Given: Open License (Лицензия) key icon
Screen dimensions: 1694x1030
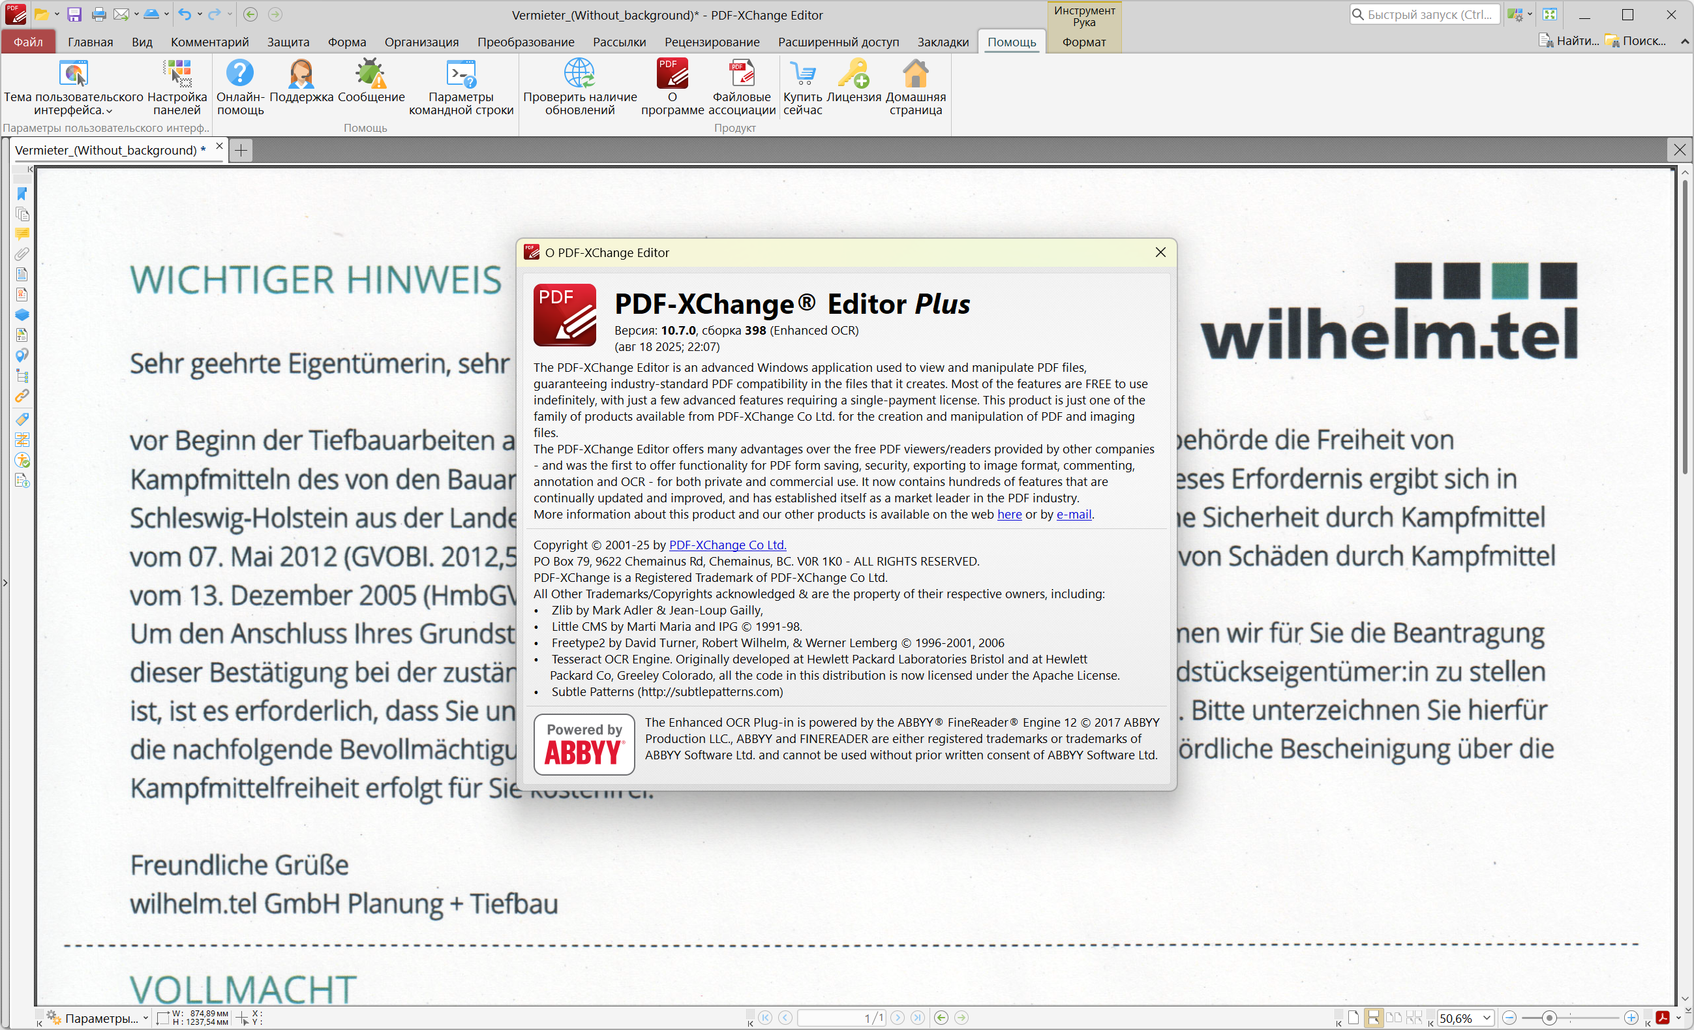Looking at the screenshot, I should click(x=853, y=81).
